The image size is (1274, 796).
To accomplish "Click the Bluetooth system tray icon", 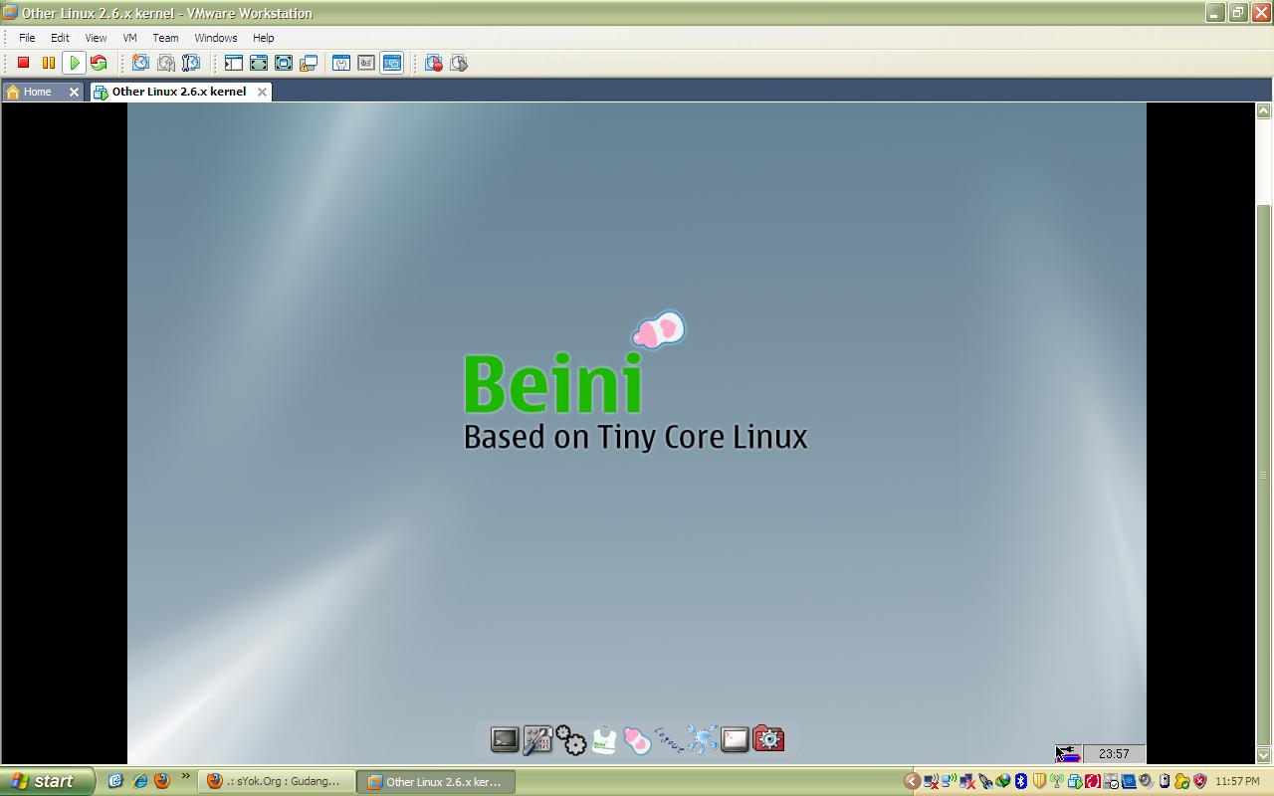I will (1020, 781).
